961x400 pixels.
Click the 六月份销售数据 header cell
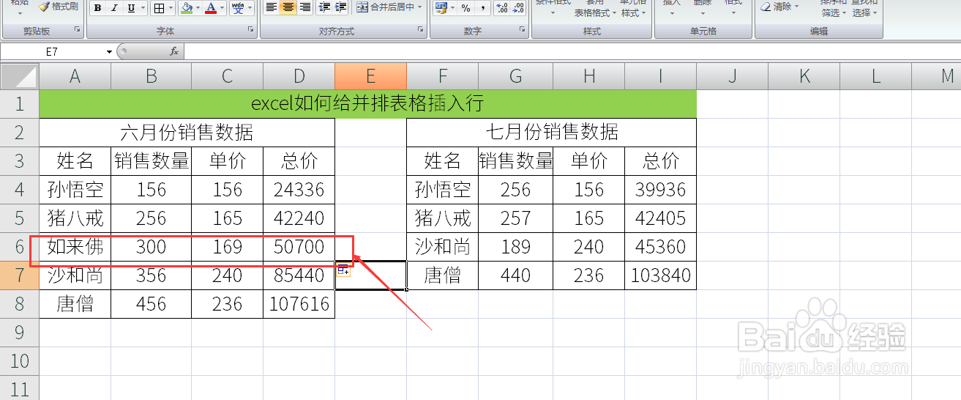click(187, 132)
